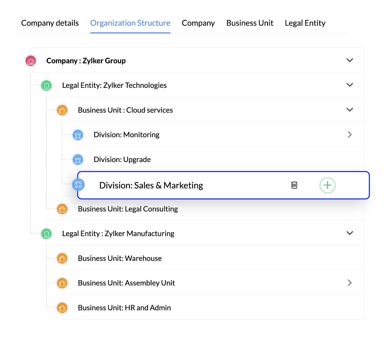Select the Business Unit: Legal Consulting row
The width and height of the screenshot is (384, 338).
tap(128, 209)
